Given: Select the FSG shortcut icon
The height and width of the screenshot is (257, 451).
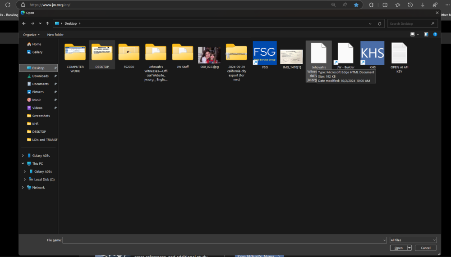Looking at the screenshot, I should 265,54.
